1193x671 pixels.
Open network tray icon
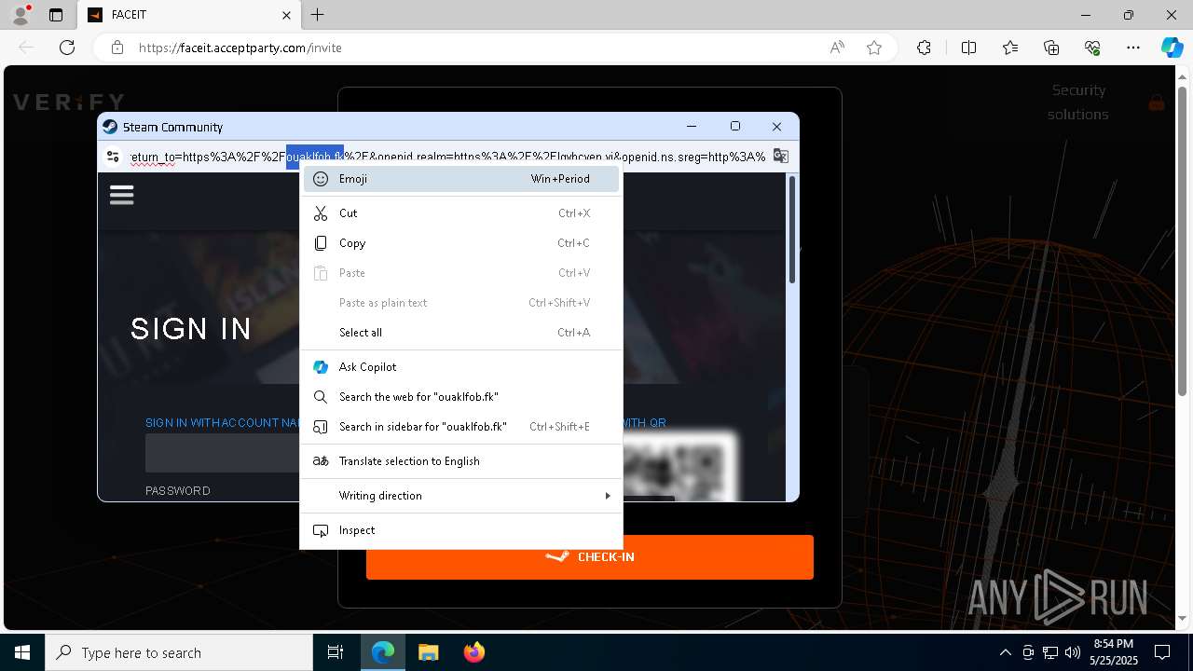tap(1050, 652)
